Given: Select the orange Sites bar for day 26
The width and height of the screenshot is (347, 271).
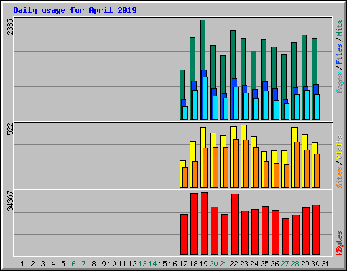Looking at the screenshot, I should click(277, 175).
